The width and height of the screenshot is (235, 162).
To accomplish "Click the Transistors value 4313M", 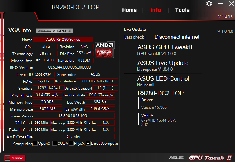I will (x=84, y=60).
